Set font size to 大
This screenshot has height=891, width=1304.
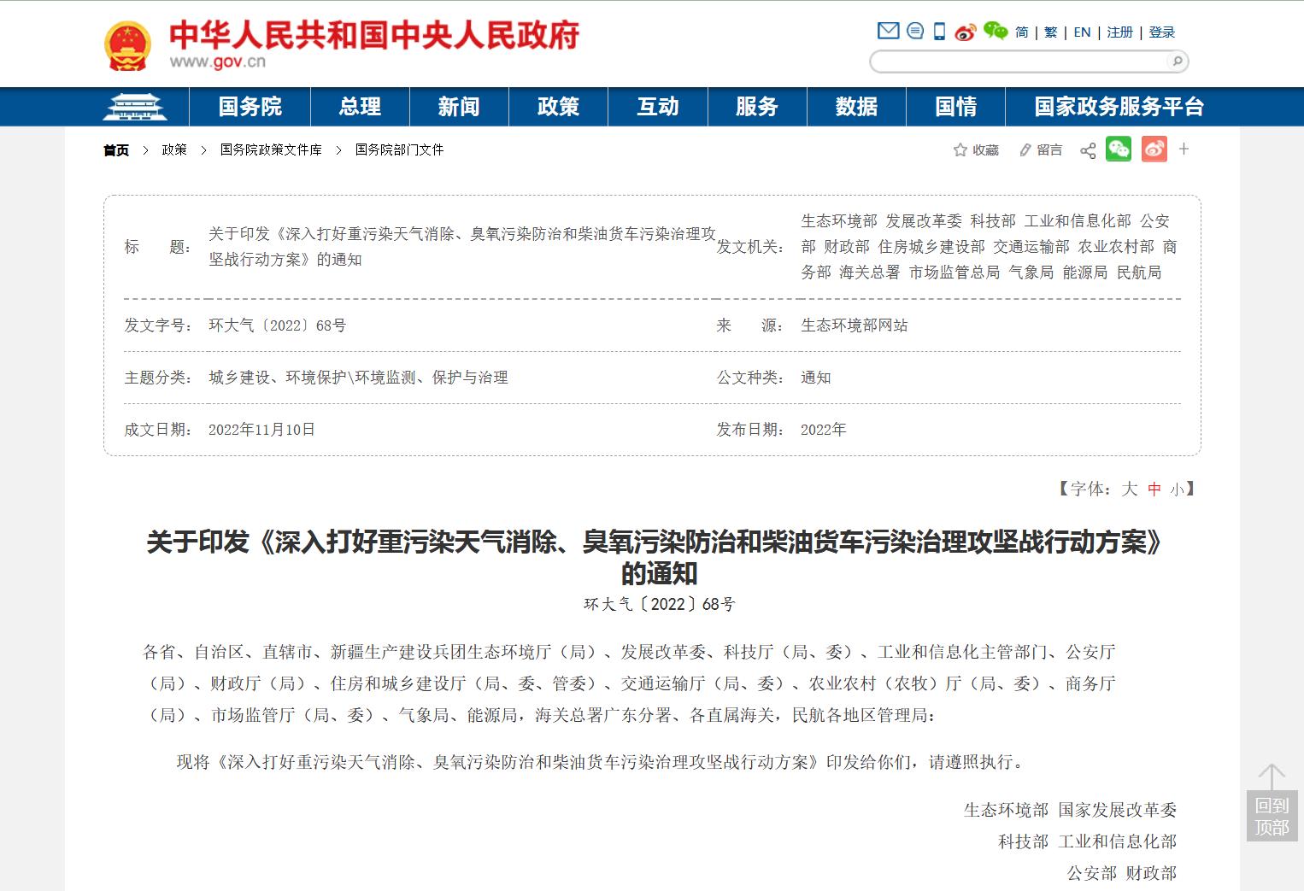pyautogui.click(x=1130, y=489)
